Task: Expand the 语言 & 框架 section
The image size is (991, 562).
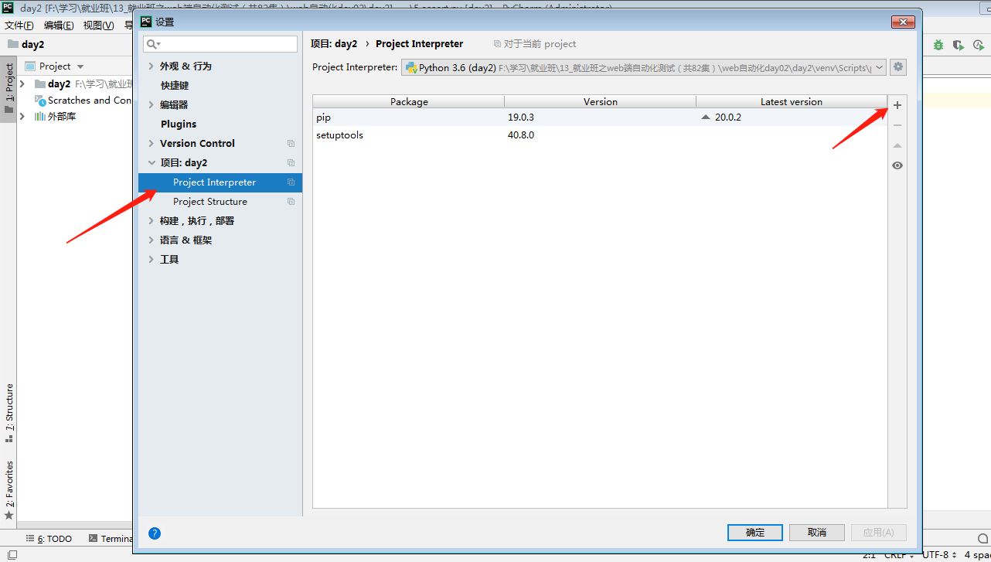Action: pos(152,240)
